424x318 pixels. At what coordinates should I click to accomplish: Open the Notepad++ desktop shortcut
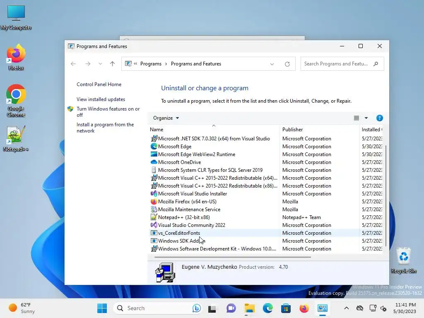(16, 138)
